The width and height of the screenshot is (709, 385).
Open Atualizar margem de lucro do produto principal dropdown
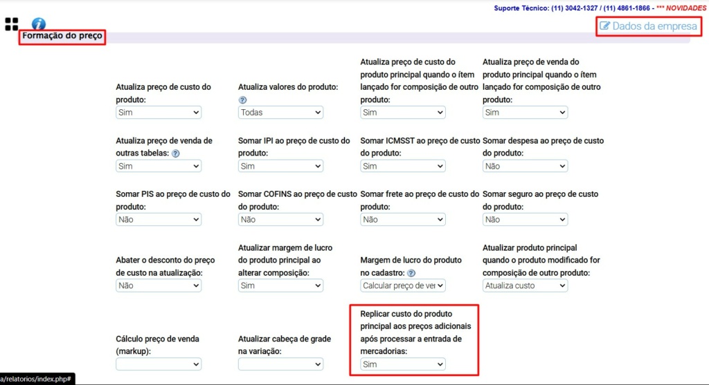point(280,285)
